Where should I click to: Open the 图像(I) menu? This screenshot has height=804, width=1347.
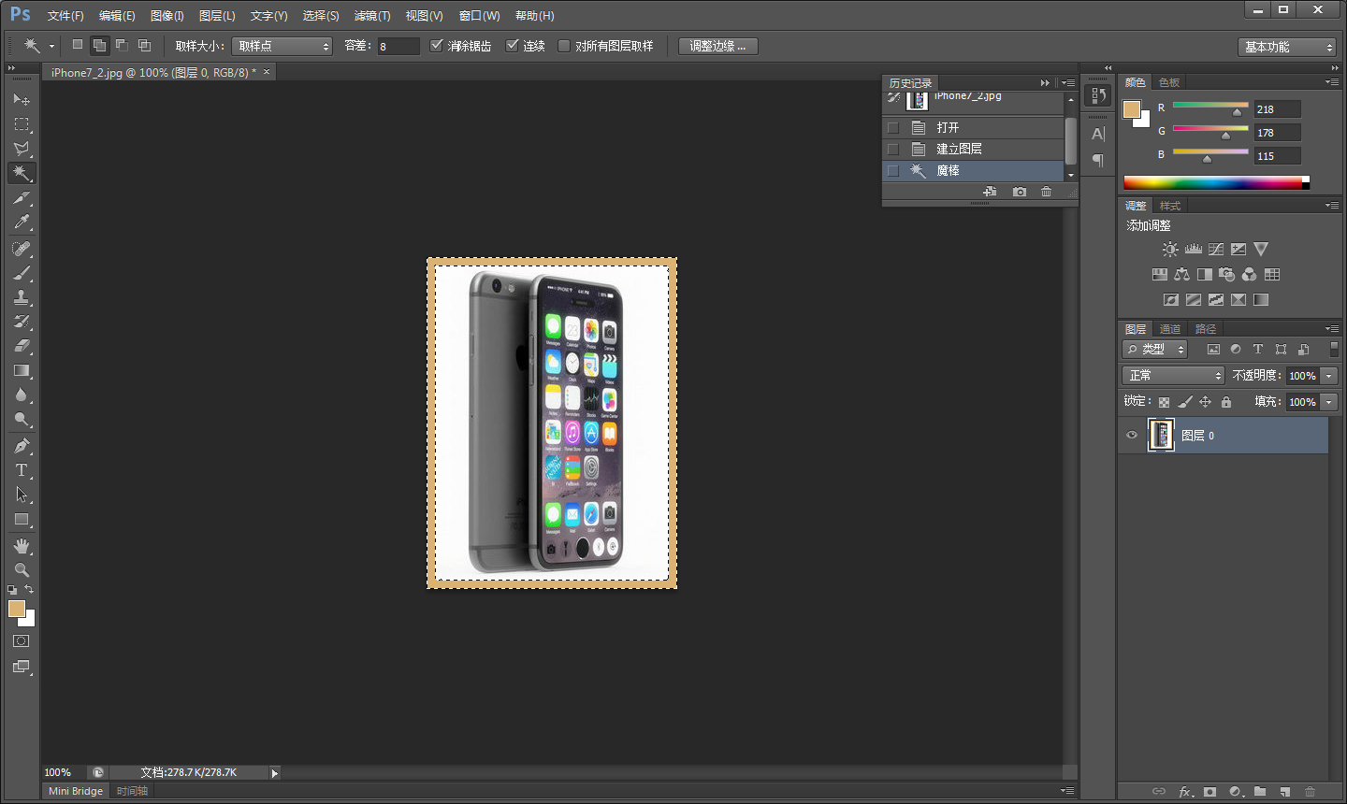(x=167, y=16)
